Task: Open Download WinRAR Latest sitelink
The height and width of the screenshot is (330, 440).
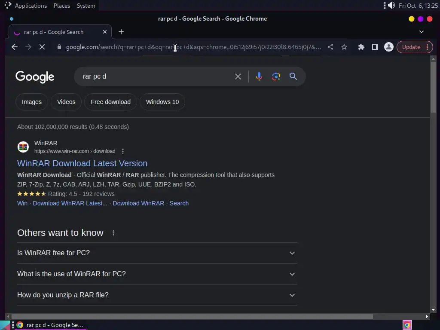Action: pos(70,203)
